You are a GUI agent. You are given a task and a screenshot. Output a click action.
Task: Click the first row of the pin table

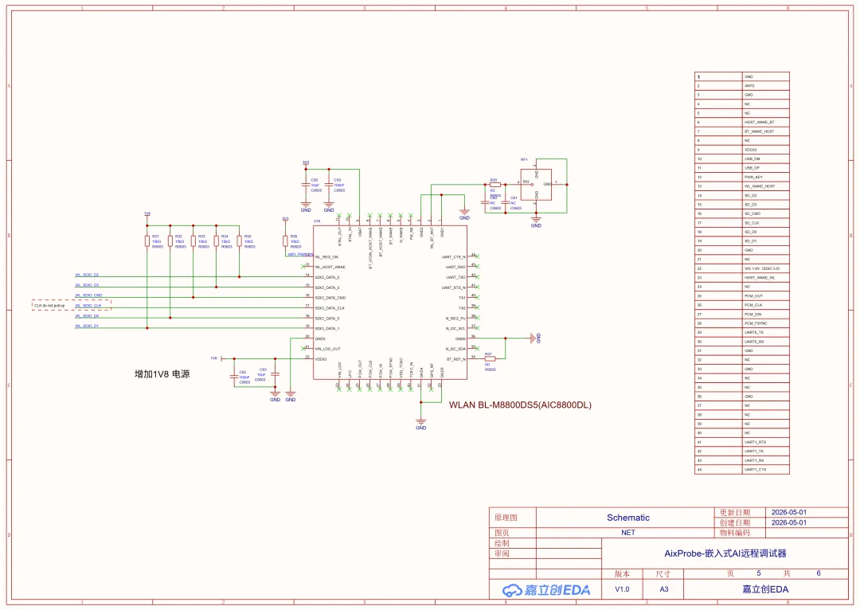point(742,76)
